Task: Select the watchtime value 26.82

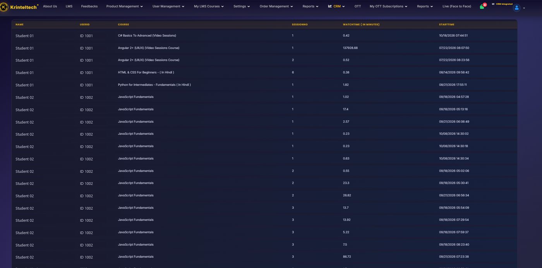Action: coord(347,195)
